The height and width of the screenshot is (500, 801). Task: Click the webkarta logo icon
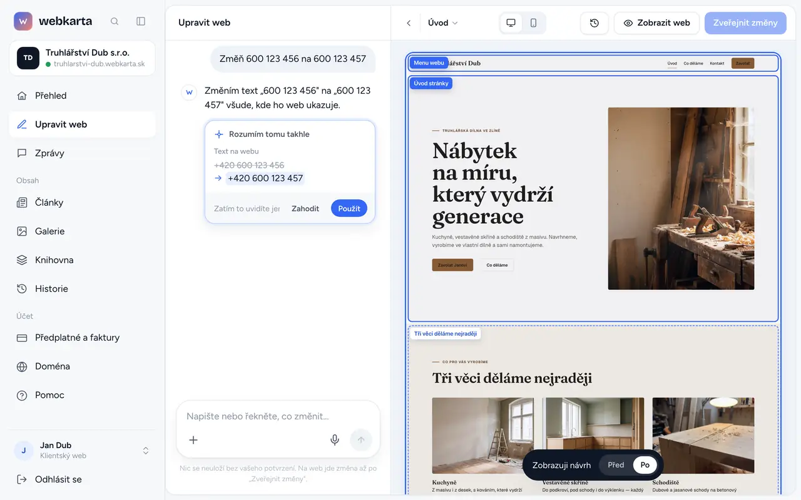[x=23, y=21]
